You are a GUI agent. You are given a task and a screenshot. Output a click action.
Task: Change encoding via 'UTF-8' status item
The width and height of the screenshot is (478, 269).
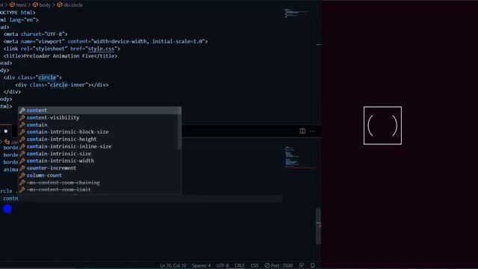223,266
